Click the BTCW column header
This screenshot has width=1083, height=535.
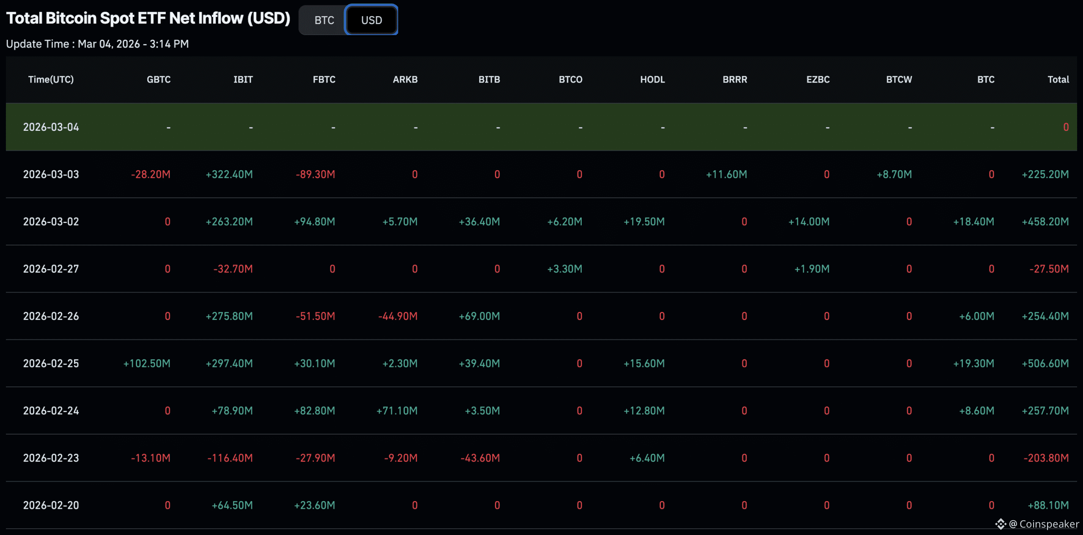tap(899, 80)
